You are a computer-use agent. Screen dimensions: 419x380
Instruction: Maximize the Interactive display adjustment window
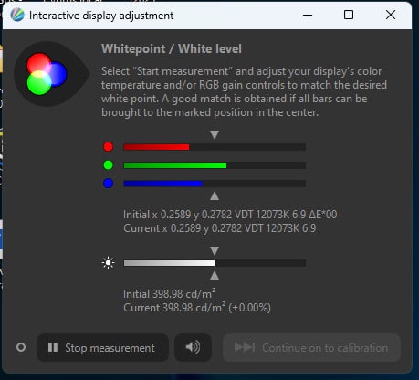(349, 15)
